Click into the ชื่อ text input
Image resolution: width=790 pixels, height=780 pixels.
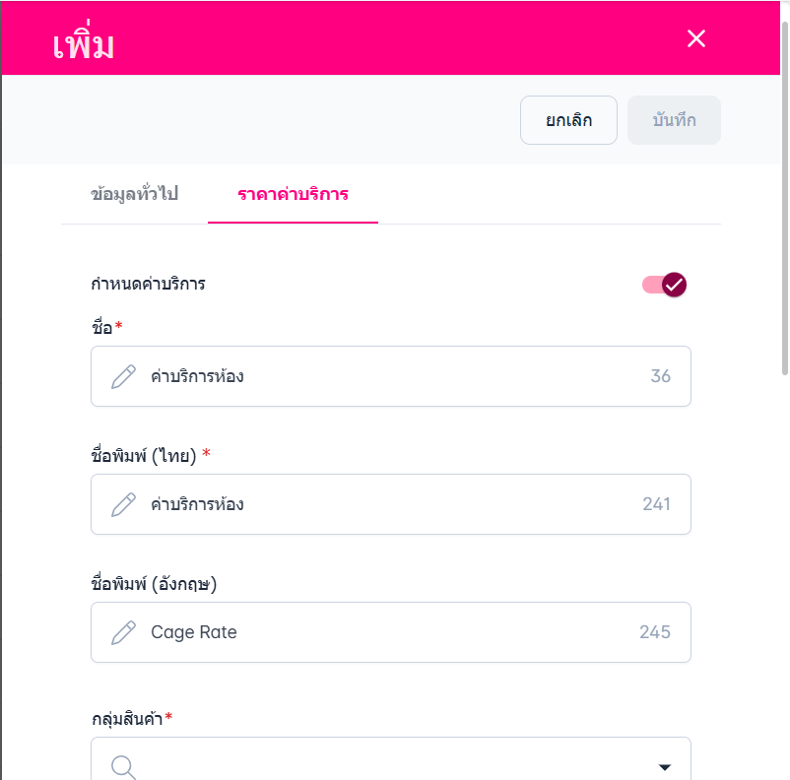(394, 376)
